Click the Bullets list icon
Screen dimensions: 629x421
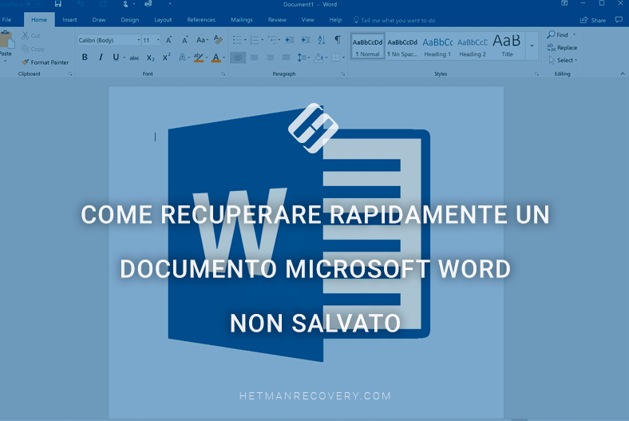(237, 40)
